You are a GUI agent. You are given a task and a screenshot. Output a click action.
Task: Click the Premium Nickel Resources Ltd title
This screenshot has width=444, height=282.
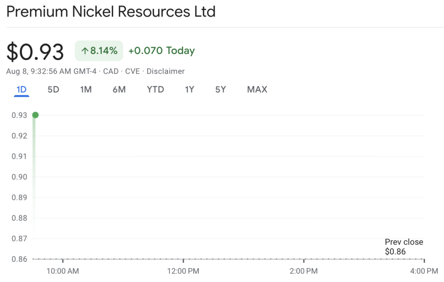click(111, 12)
